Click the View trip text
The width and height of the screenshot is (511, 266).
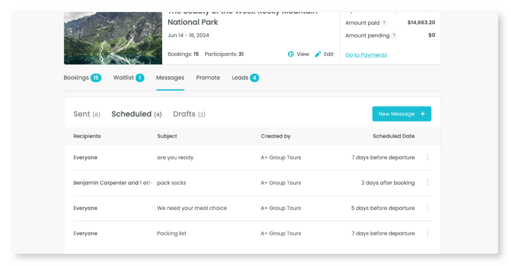coord(303,54)
